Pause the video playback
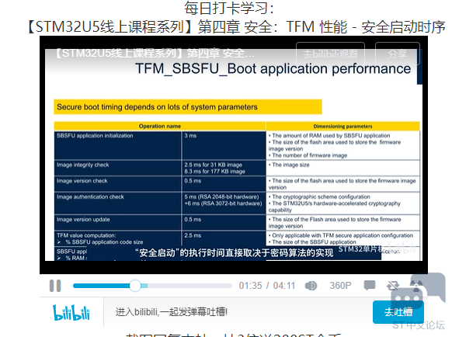452x337 pixels. click(55, 286)
